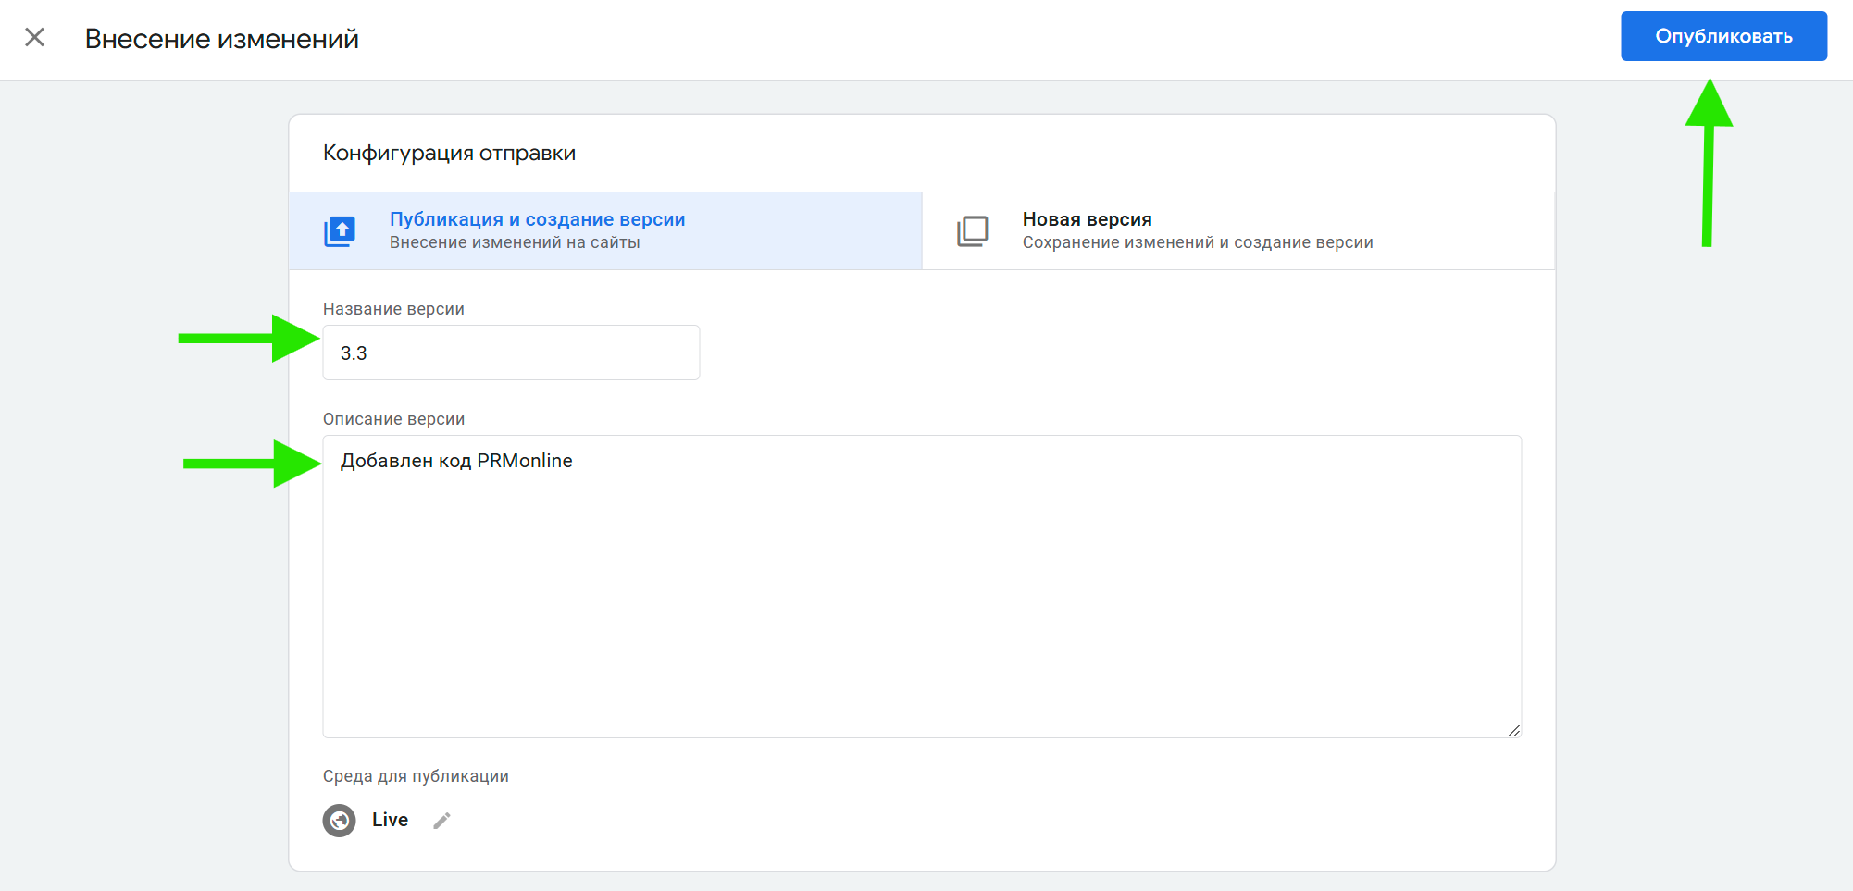Click the description textarea resize handle

click(1513, 730)
